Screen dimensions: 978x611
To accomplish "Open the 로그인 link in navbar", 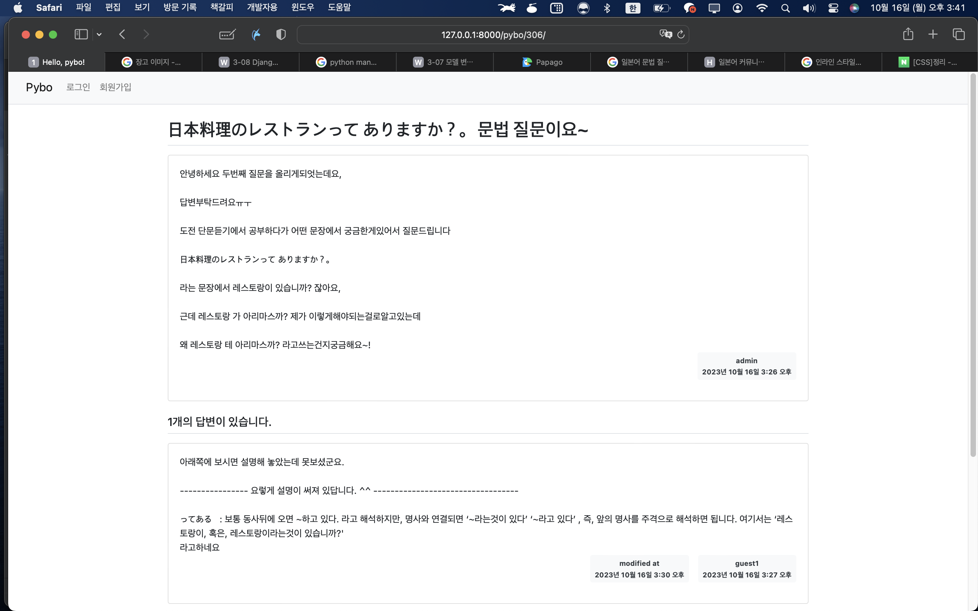I will [78, 87].
